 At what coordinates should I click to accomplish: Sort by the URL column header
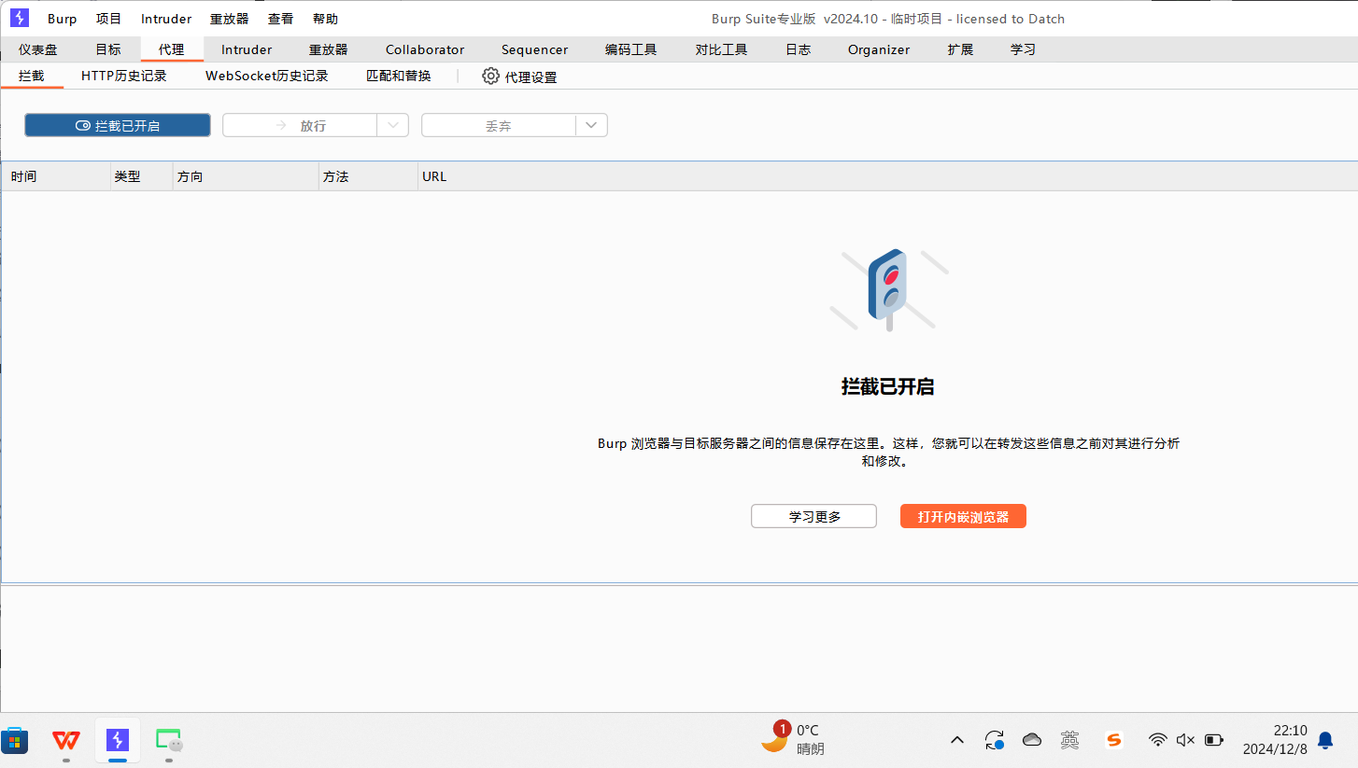point(887,176)
